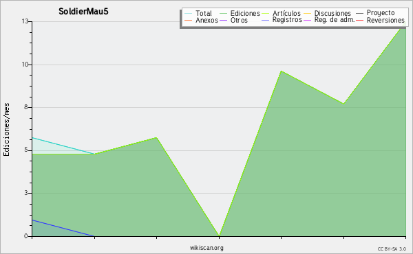Click the SoldierMau5 chart title
The image size is (413, 254).
pos(83,11)
